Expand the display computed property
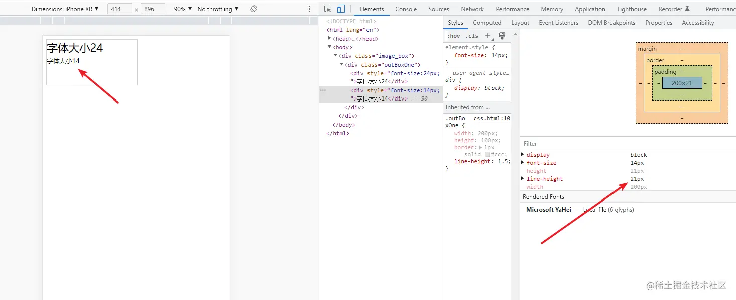This screenshot has height=300, width=736. click(523, 155)
